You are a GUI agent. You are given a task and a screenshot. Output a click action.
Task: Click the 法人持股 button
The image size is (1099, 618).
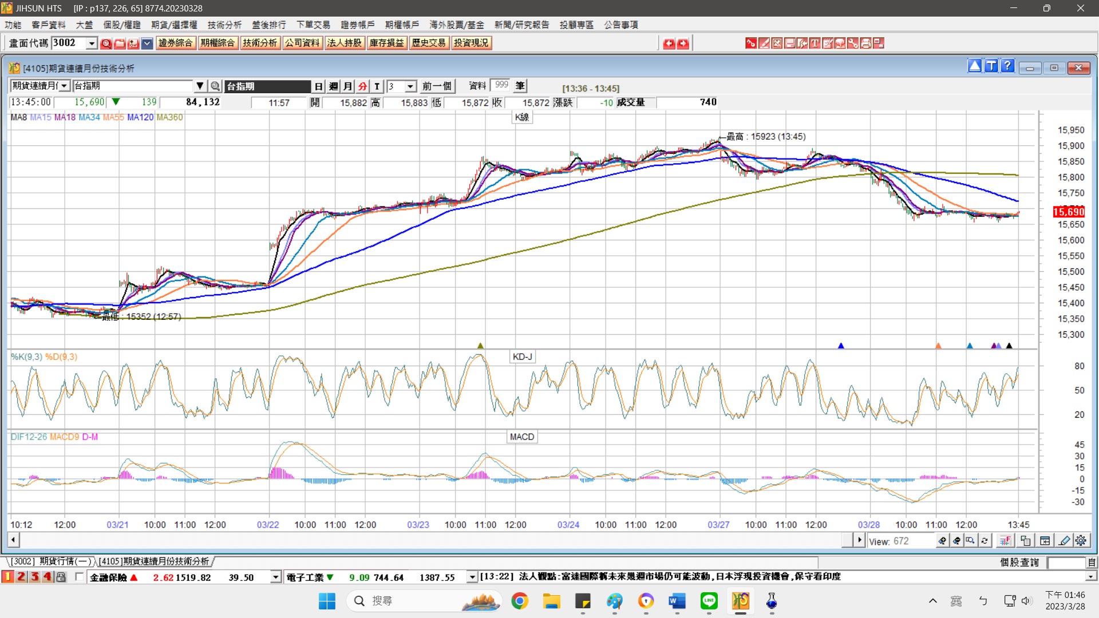click(344, 43)
